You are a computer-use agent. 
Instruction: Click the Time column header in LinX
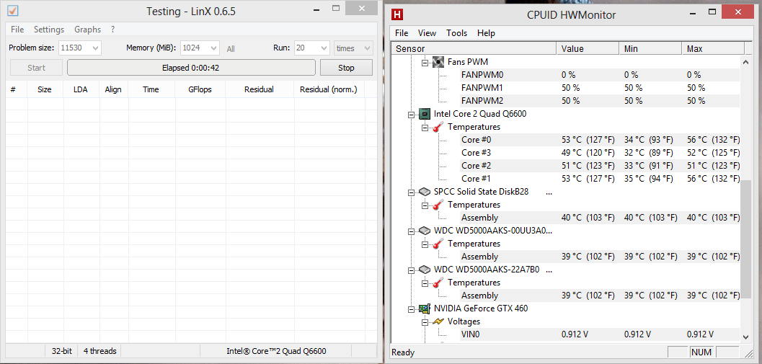(151, 89)
